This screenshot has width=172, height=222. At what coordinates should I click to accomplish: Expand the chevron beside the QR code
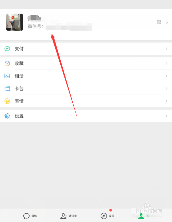167,22
